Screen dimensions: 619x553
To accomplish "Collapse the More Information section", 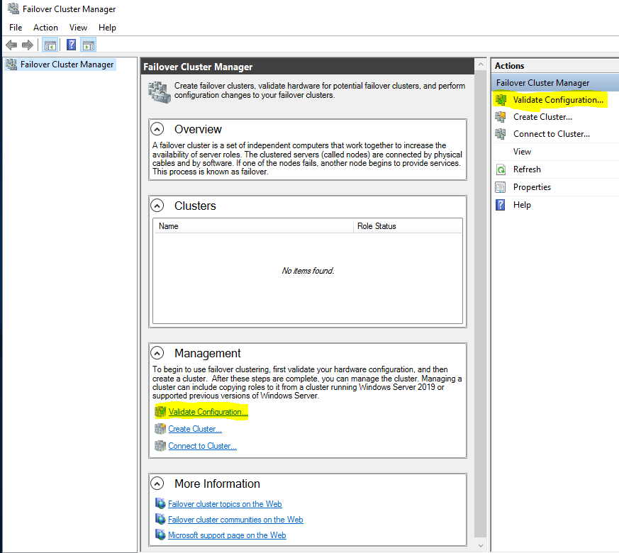I will pos(160,484).
